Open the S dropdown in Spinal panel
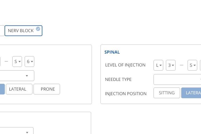 point(192,65)
